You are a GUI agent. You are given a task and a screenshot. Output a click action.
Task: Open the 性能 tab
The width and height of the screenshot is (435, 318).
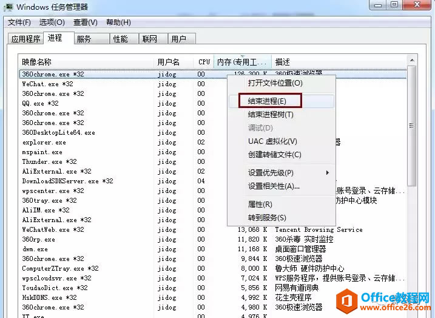point(124,39)
